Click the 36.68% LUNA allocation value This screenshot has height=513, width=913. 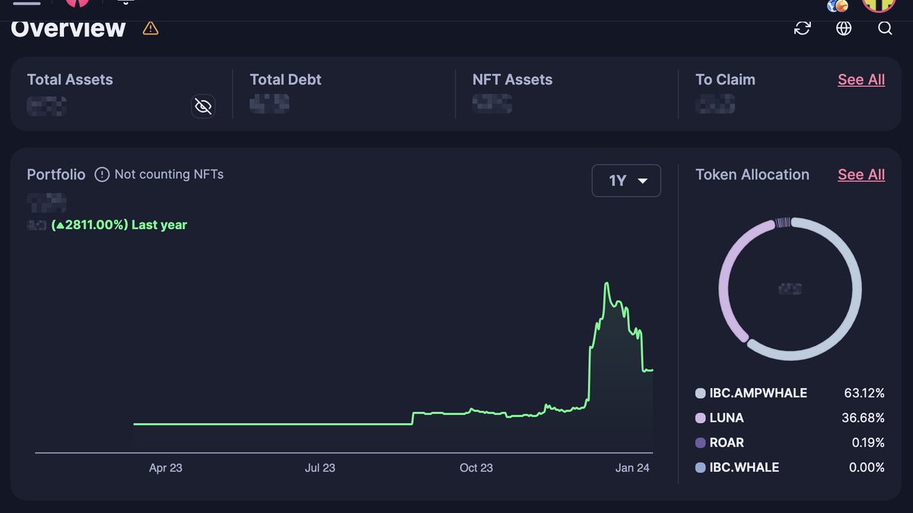[x=864, y=418]
